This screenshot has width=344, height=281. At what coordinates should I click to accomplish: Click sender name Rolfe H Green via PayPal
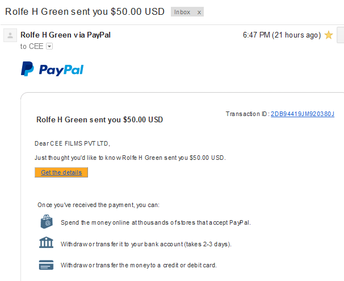pos(65,35)
